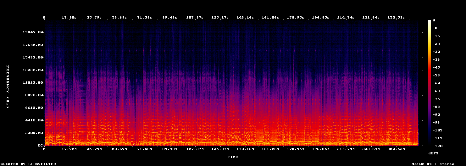Select 196.85s on the bottom time axis

point(321,149)
